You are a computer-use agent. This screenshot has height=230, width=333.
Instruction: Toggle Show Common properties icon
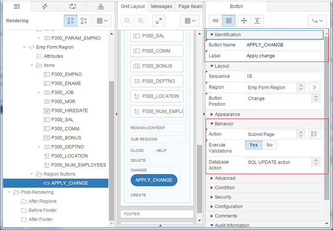click(216, 21)
